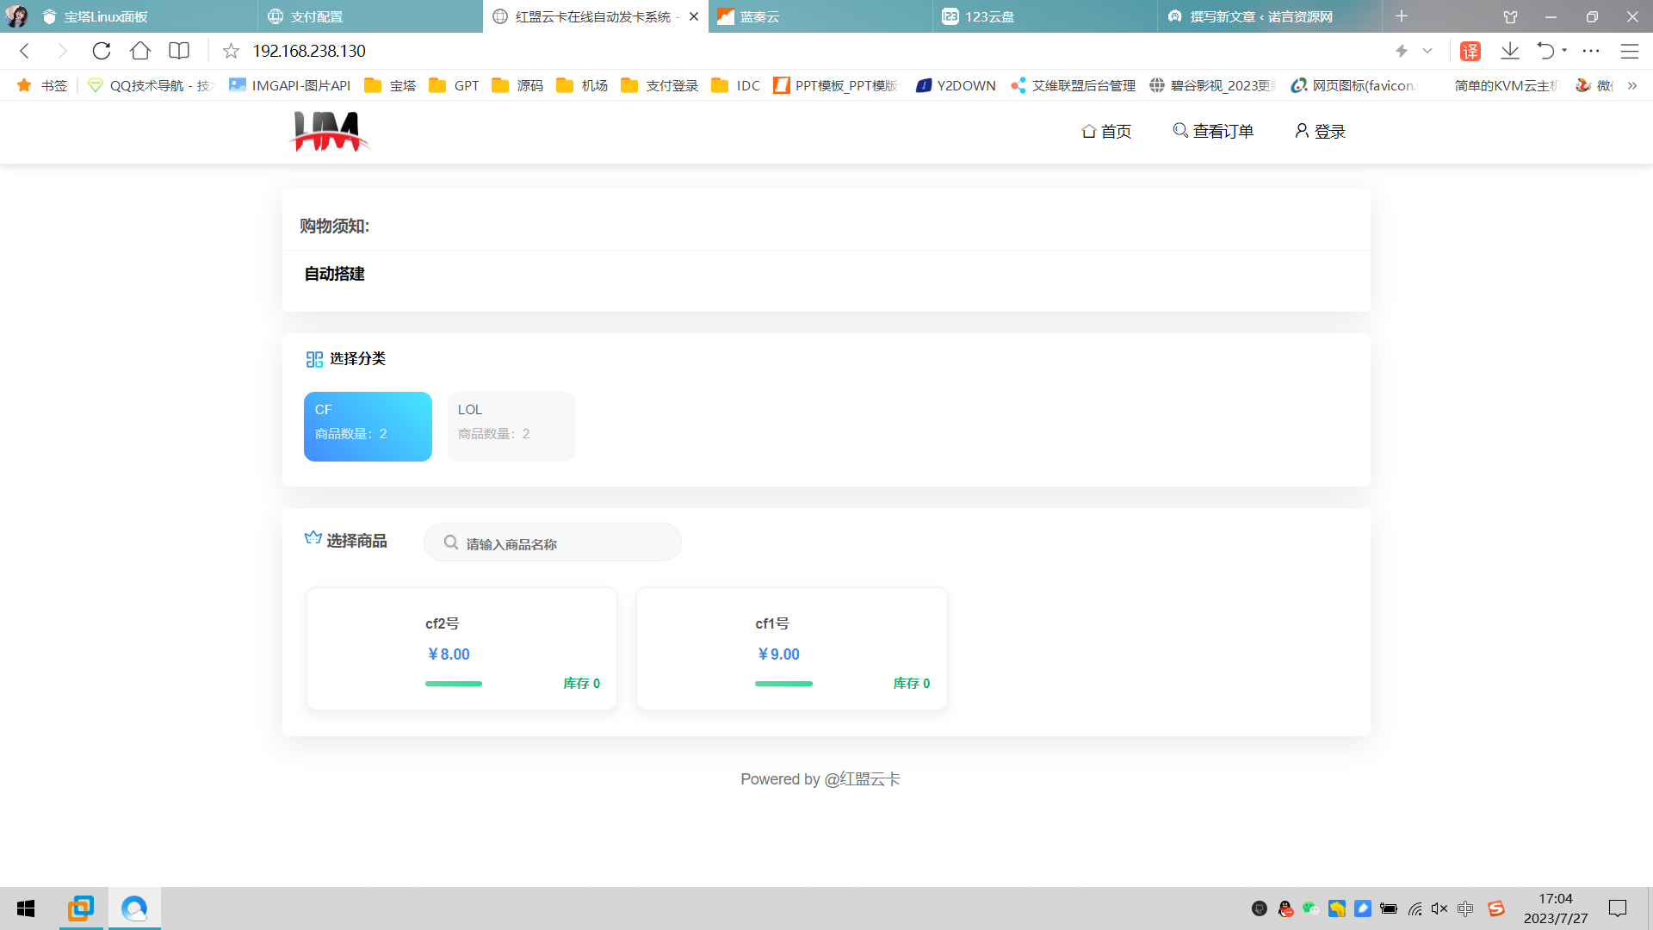Open reading mode book icon
The image size is (1653, 930).
[x=179, y=51]
